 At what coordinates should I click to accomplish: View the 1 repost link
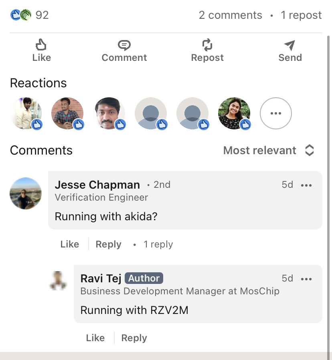(301, 15)
